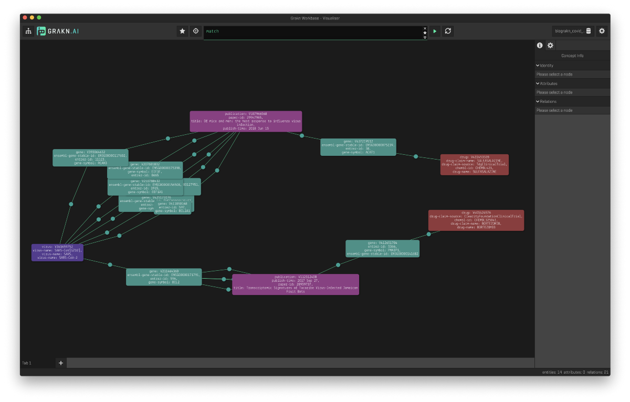Image resolution: width=630 pixels, height=402 pixels.
Task: Expand query editor with double chevron
Action: coord(425,37)
